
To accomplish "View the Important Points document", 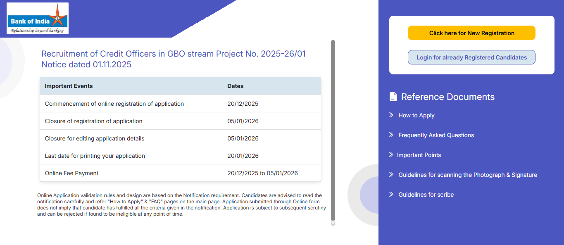I will tap(419, 155).
